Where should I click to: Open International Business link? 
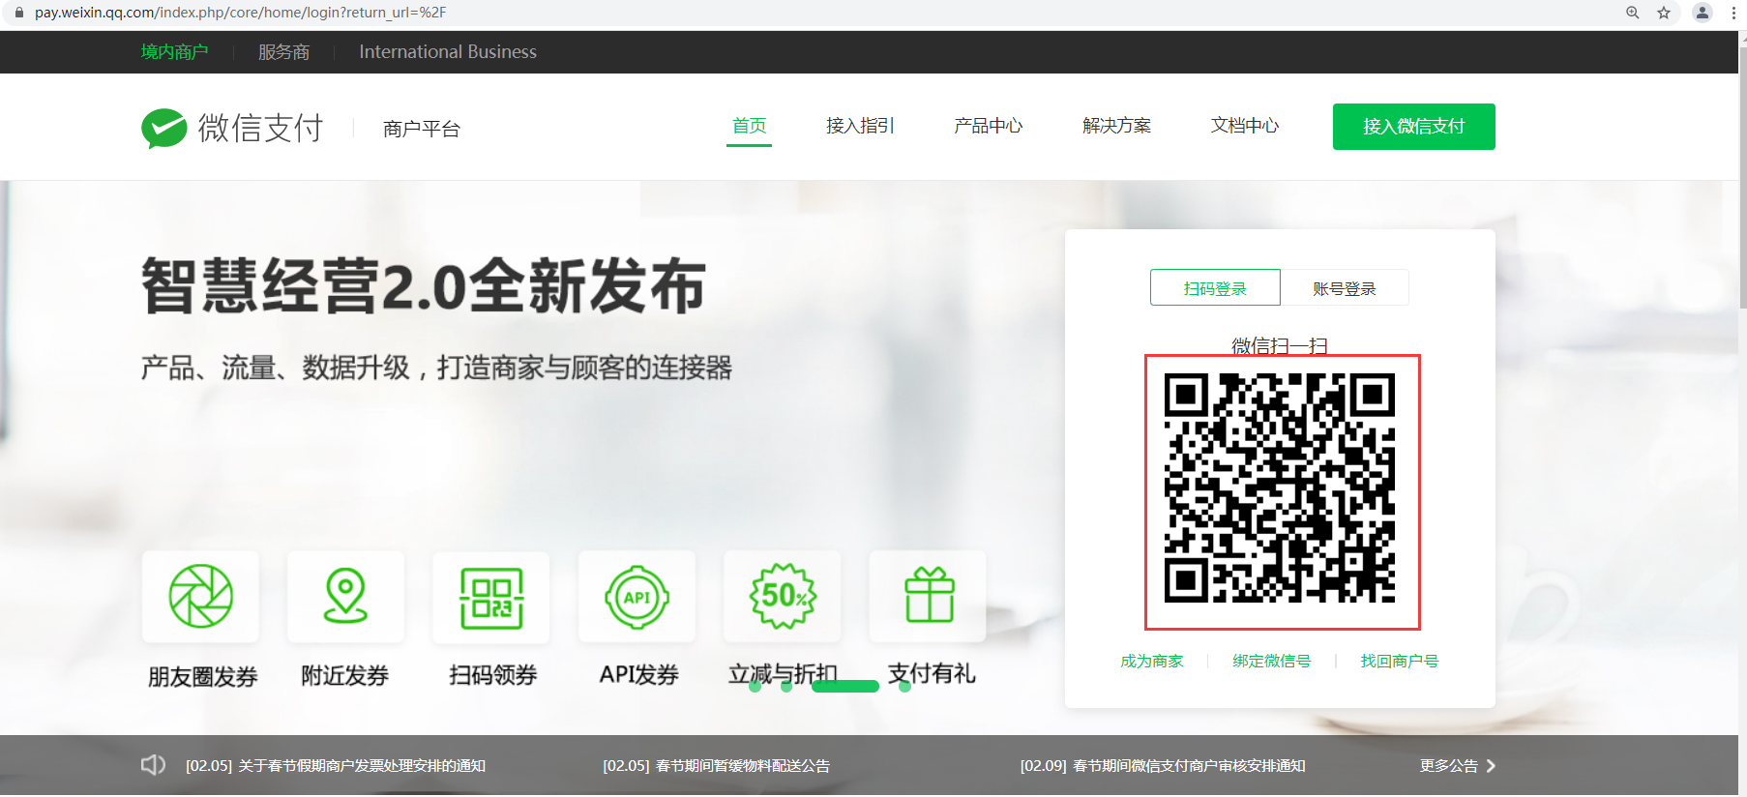click(x=448, y=52)
